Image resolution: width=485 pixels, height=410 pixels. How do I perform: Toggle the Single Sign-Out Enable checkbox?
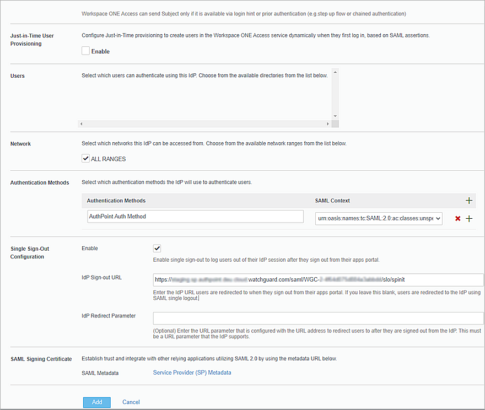click(x=157, y=249)
